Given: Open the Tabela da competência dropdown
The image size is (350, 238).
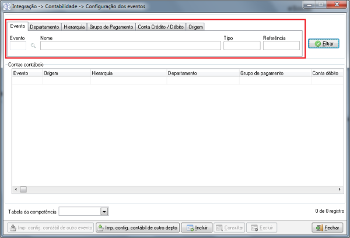Looking at the screenshot, I should [x=104, y=211].
